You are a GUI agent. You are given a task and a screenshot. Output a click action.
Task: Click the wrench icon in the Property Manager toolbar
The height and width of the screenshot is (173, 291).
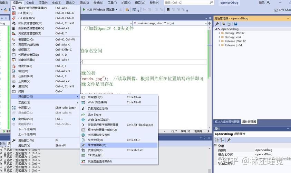point(217,24)
